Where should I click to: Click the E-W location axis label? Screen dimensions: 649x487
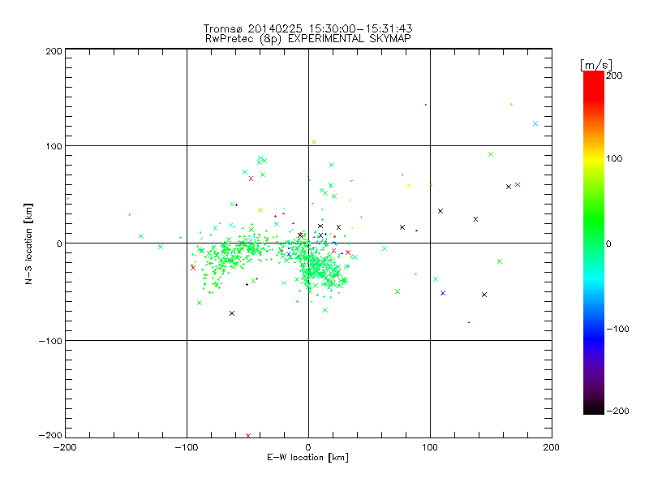coord(307,457)
